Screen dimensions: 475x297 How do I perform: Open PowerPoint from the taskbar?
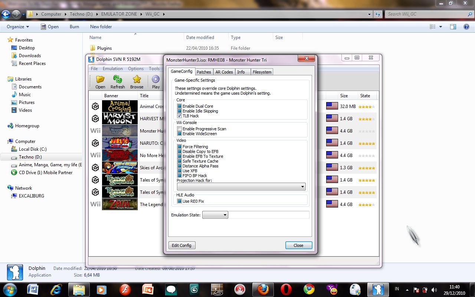coord(148,289)
